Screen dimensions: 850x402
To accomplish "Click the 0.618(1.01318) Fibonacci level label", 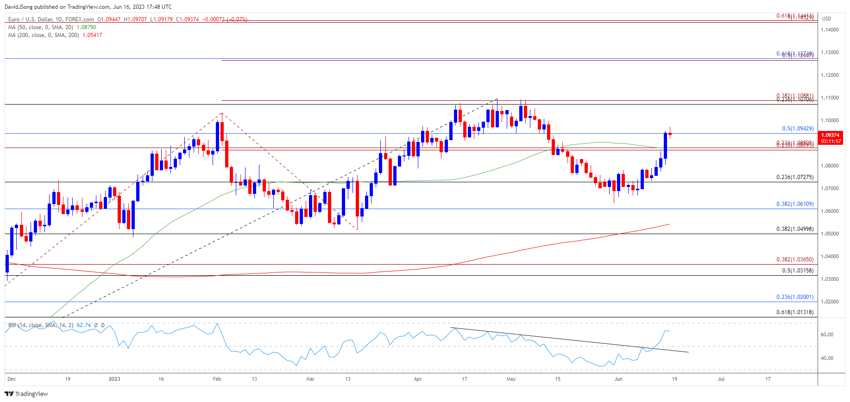I will click(x=795, y=312).
